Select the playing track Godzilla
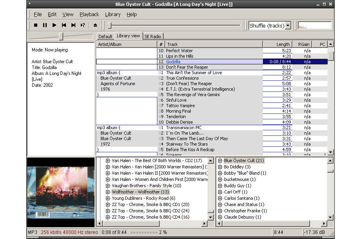This screenshot has width=361, height=239. point(173,62)
